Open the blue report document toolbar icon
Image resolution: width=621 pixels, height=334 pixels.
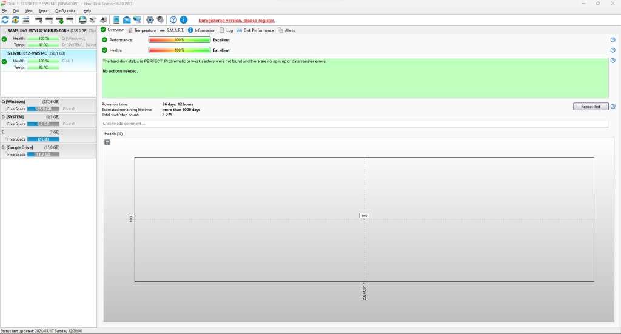pos(116,20)
